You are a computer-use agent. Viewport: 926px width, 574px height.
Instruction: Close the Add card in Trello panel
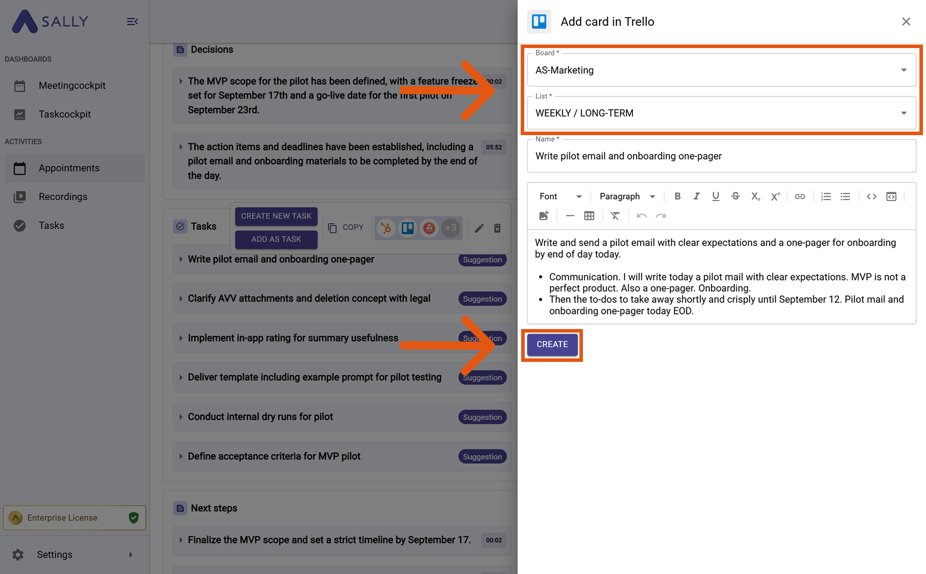pos(906,22)
